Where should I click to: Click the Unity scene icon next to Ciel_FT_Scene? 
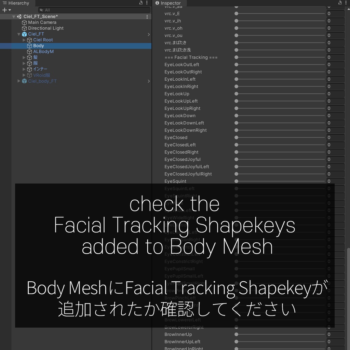[x=19, y=16]
